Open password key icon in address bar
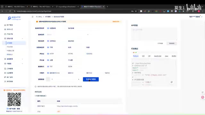Screen dimensions: 205x115 tap(132, 11)
